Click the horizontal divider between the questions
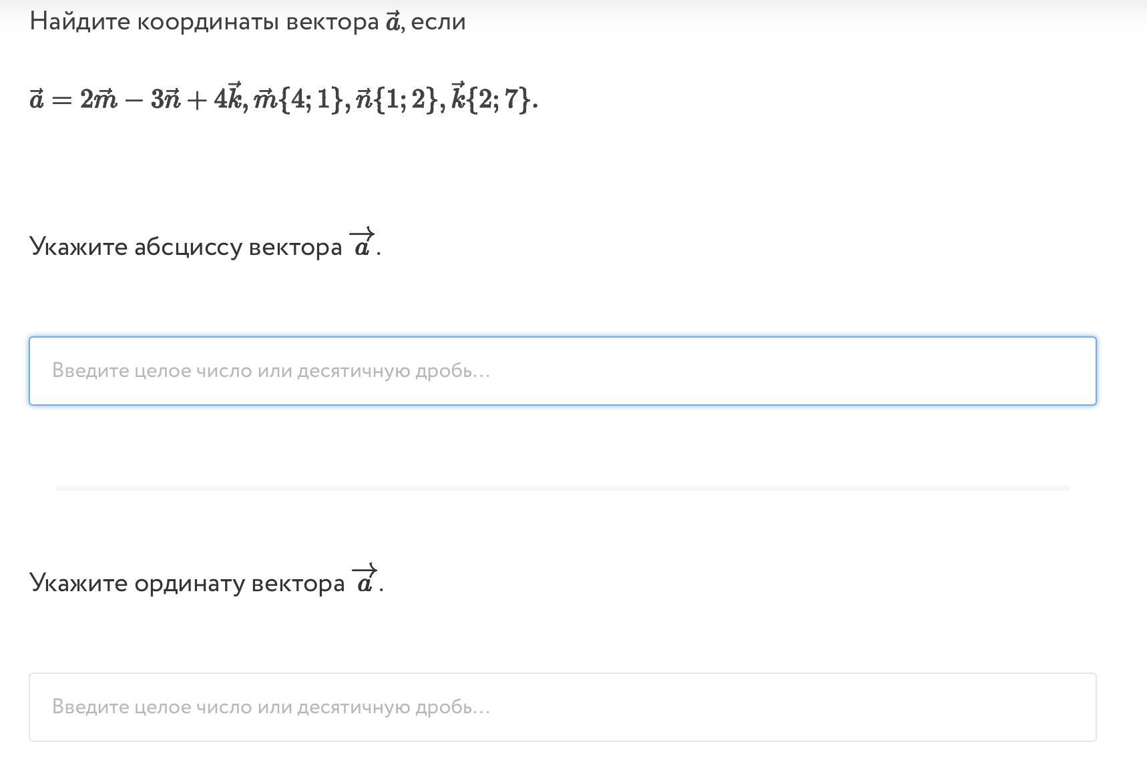Viewport: 1147px width, 766px height. point(562,488)
